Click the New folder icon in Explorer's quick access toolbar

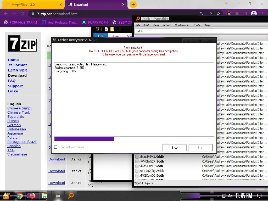click(112, 29)
